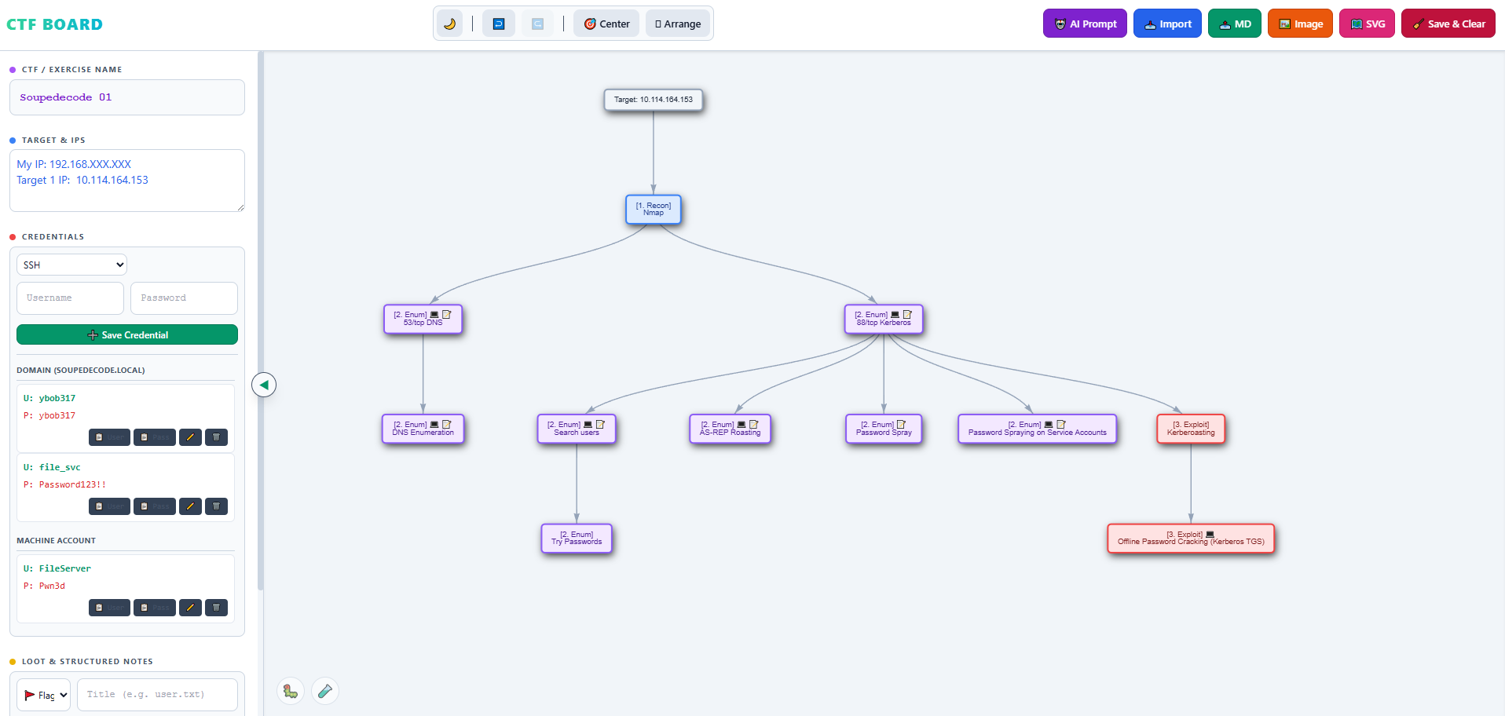Select the 88/tcp Kerberos node

(884, 319)
